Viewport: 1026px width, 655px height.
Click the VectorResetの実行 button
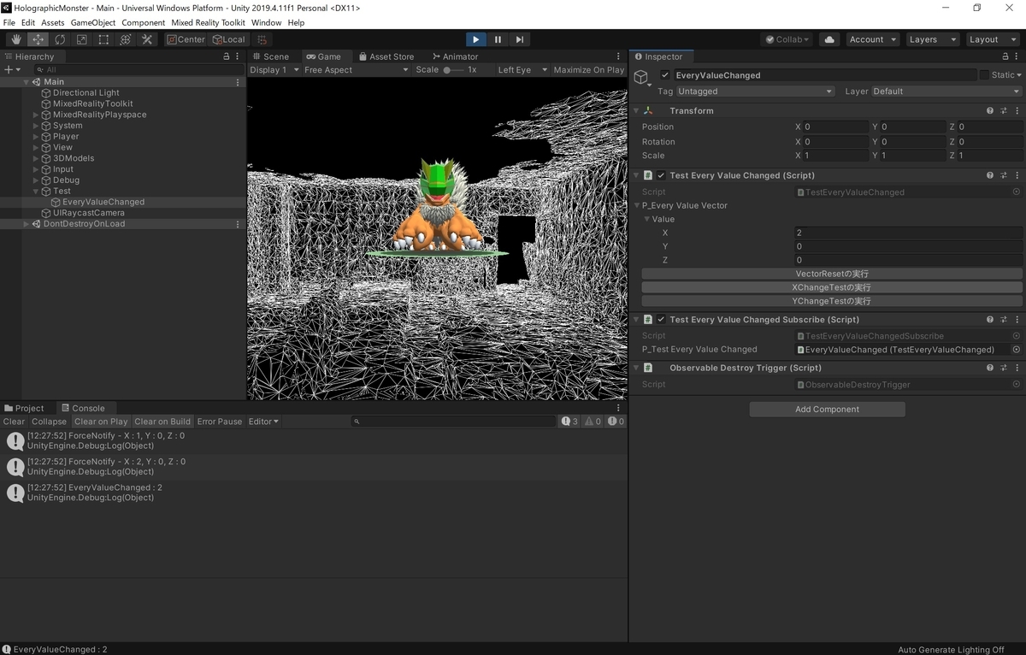point(832,274)
